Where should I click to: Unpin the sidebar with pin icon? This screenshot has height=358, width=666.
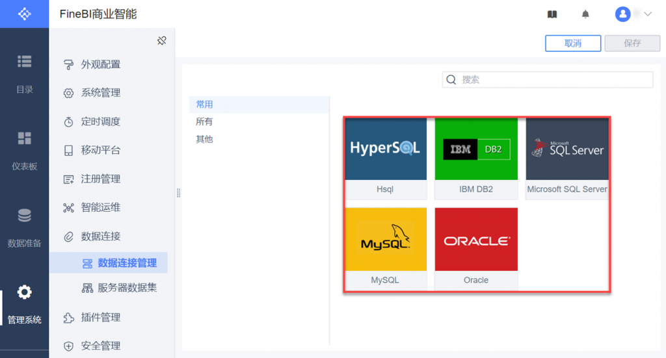(x=162, y=40)
